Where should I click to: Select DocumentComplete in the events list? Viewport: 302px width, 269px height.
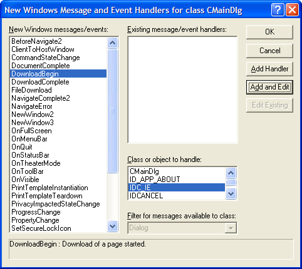[41, 66]
